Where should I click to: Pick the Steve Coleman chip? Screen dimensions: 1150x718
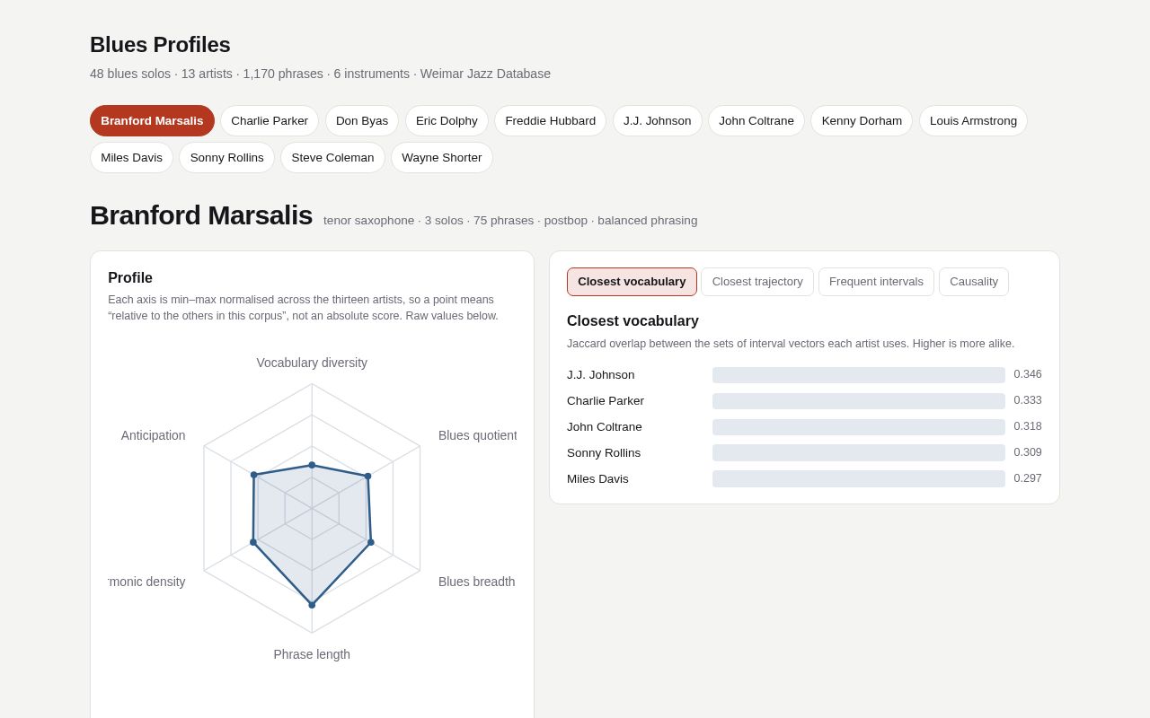tap(332, 158)
